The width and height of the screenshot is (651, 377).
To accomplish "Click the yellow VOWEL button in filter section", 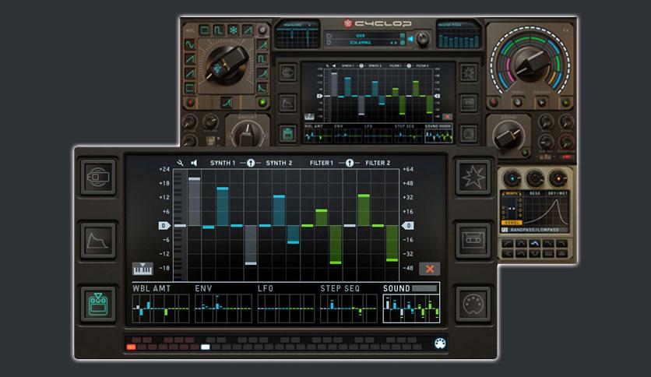I will (511, 223).
